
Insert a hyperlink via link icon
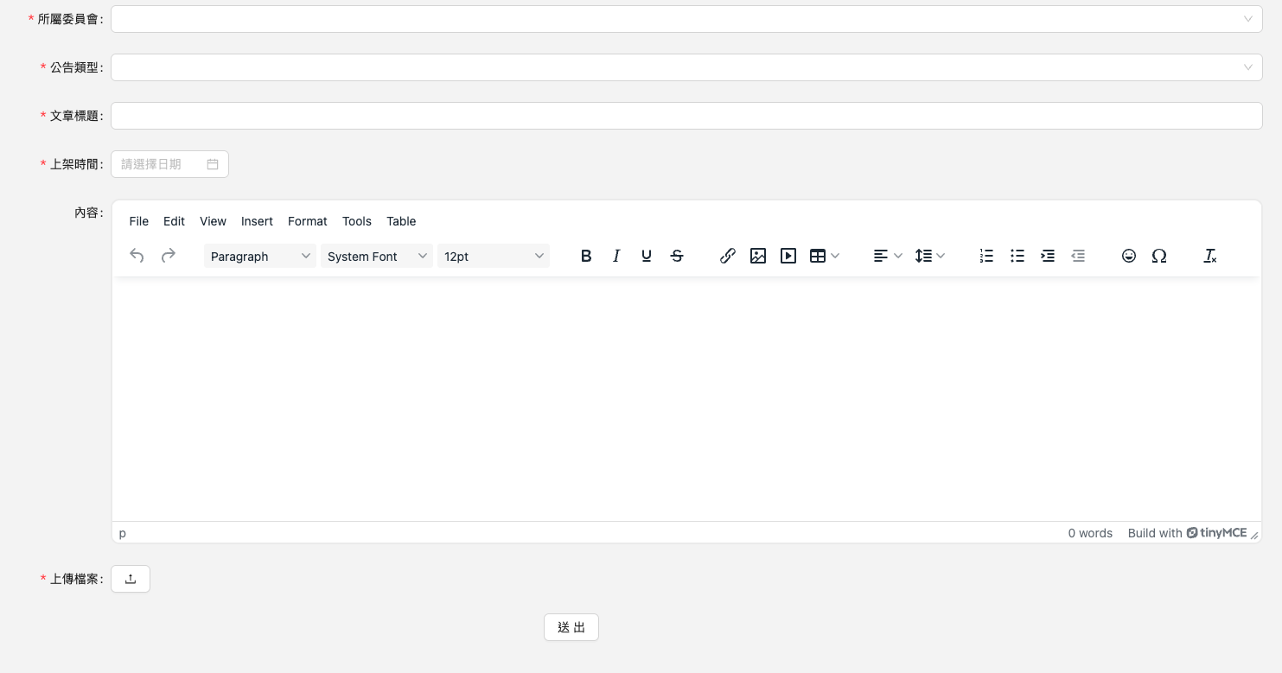(728, 256)
